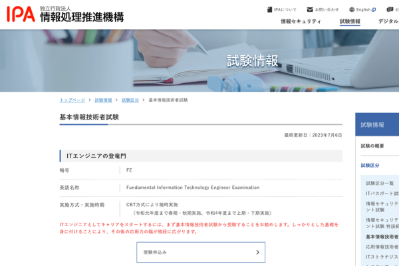Click the 受験申込み button
This screenshot has height=266, width=399.
[x=201, y=252]
